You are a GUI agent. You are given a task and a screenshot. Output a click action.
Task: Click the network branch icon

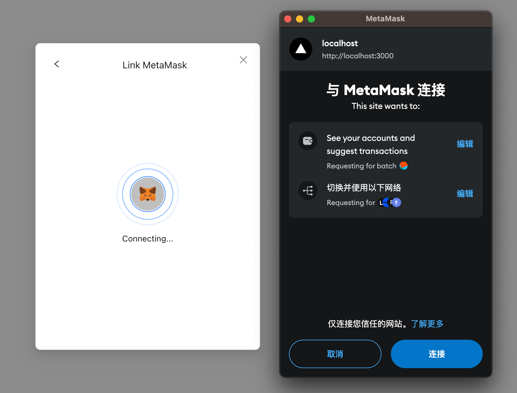tap(308, 191)
